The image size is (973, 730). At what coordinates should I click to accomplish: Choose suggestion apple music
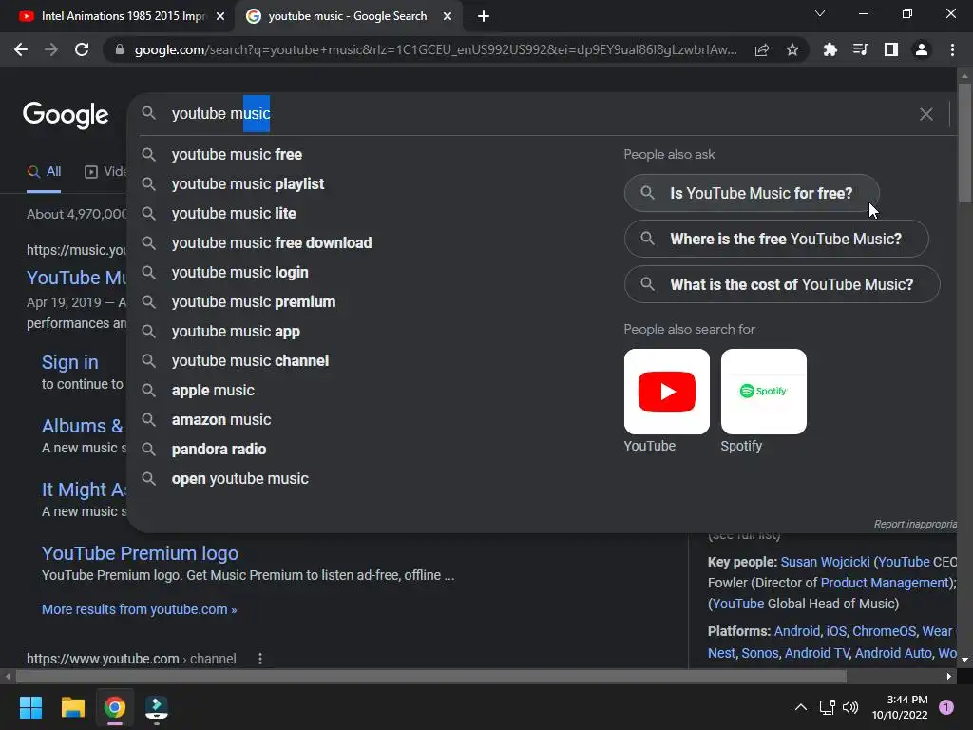(212, 391)
